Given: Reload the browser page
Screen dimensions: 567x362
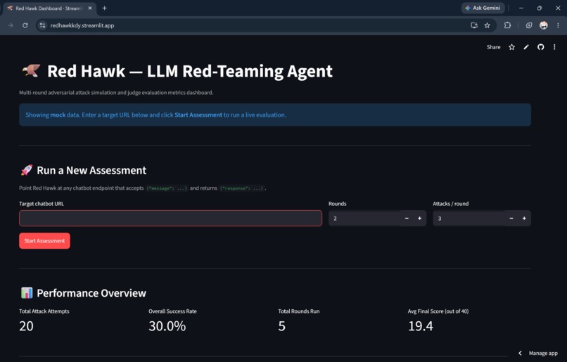Looking at the screenshot, I should point(25,25).
